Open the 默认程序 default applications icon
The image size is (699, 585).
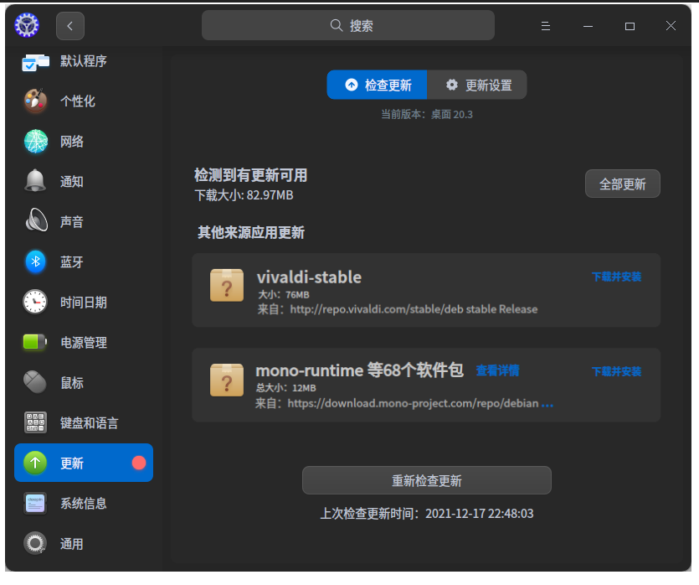point(35,61)
